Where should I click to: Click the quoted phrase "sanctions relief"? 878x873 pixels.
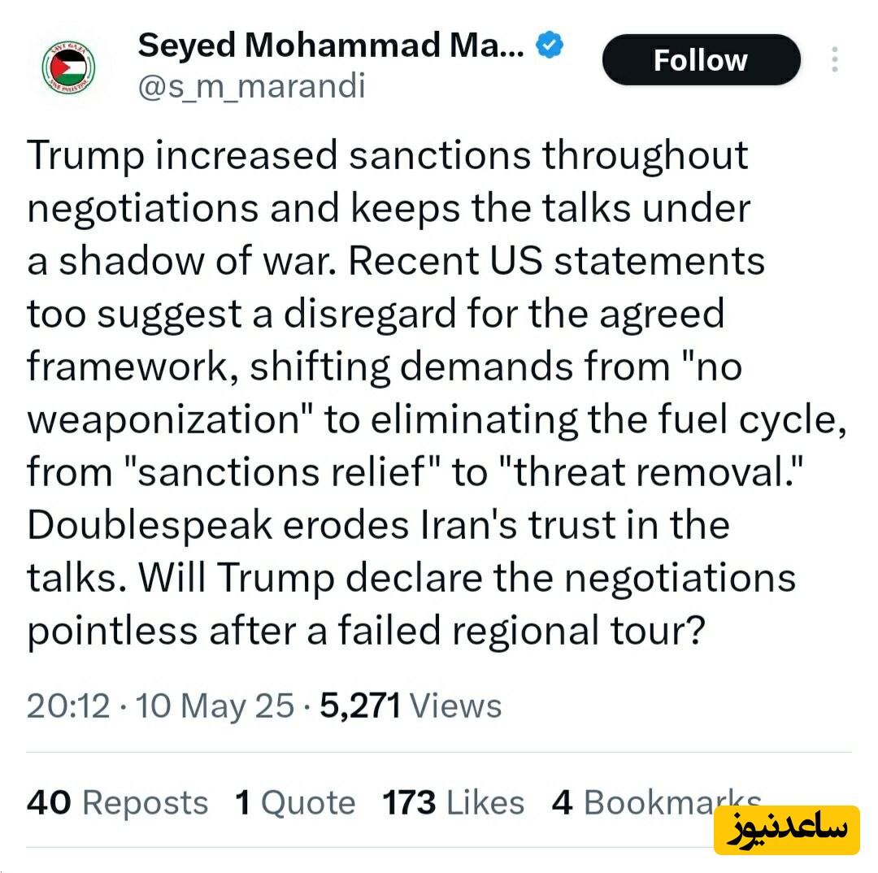click(277, 472)
